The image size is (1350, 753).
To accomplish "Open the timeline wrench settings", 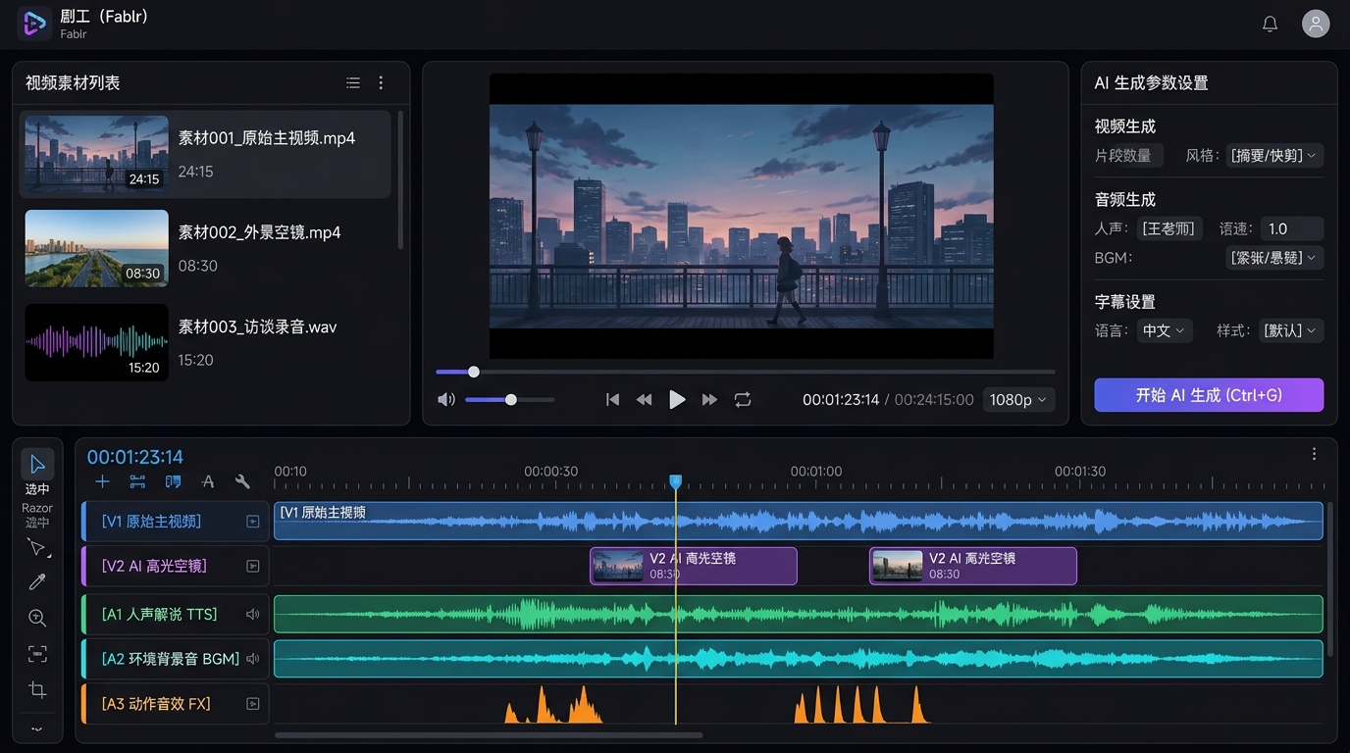I will coord(242,481).
